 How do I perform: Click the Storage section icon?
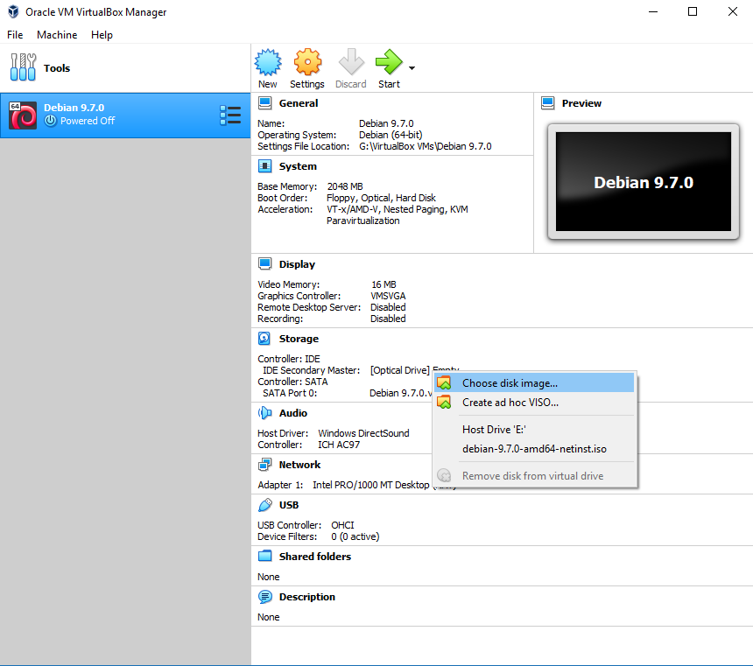click(265, 338)
